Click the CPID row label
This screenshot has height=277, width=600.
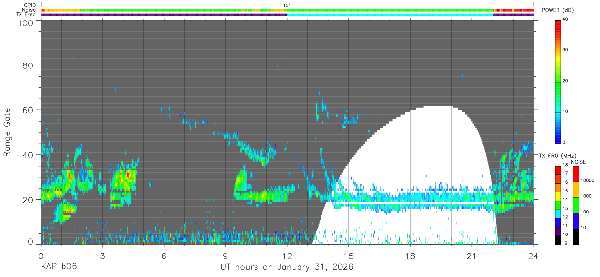pyautogui.click(x=30, y=5)
